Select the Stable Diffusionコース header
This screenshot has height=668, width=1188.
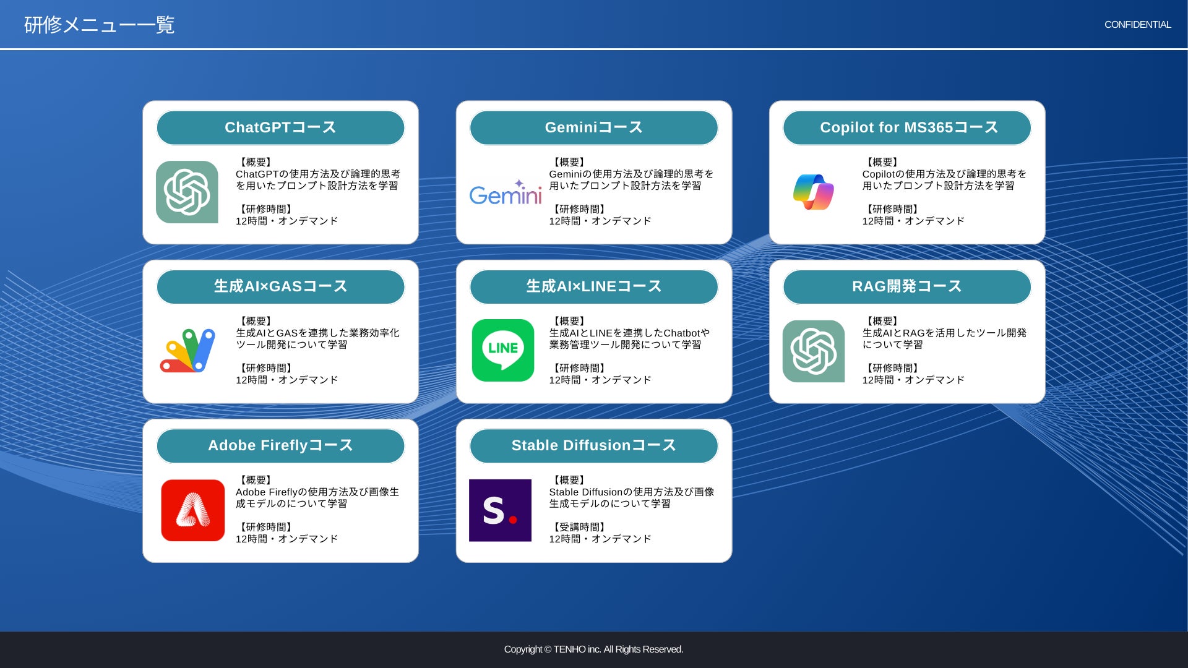pyautogui.click(x=593, y=446)
